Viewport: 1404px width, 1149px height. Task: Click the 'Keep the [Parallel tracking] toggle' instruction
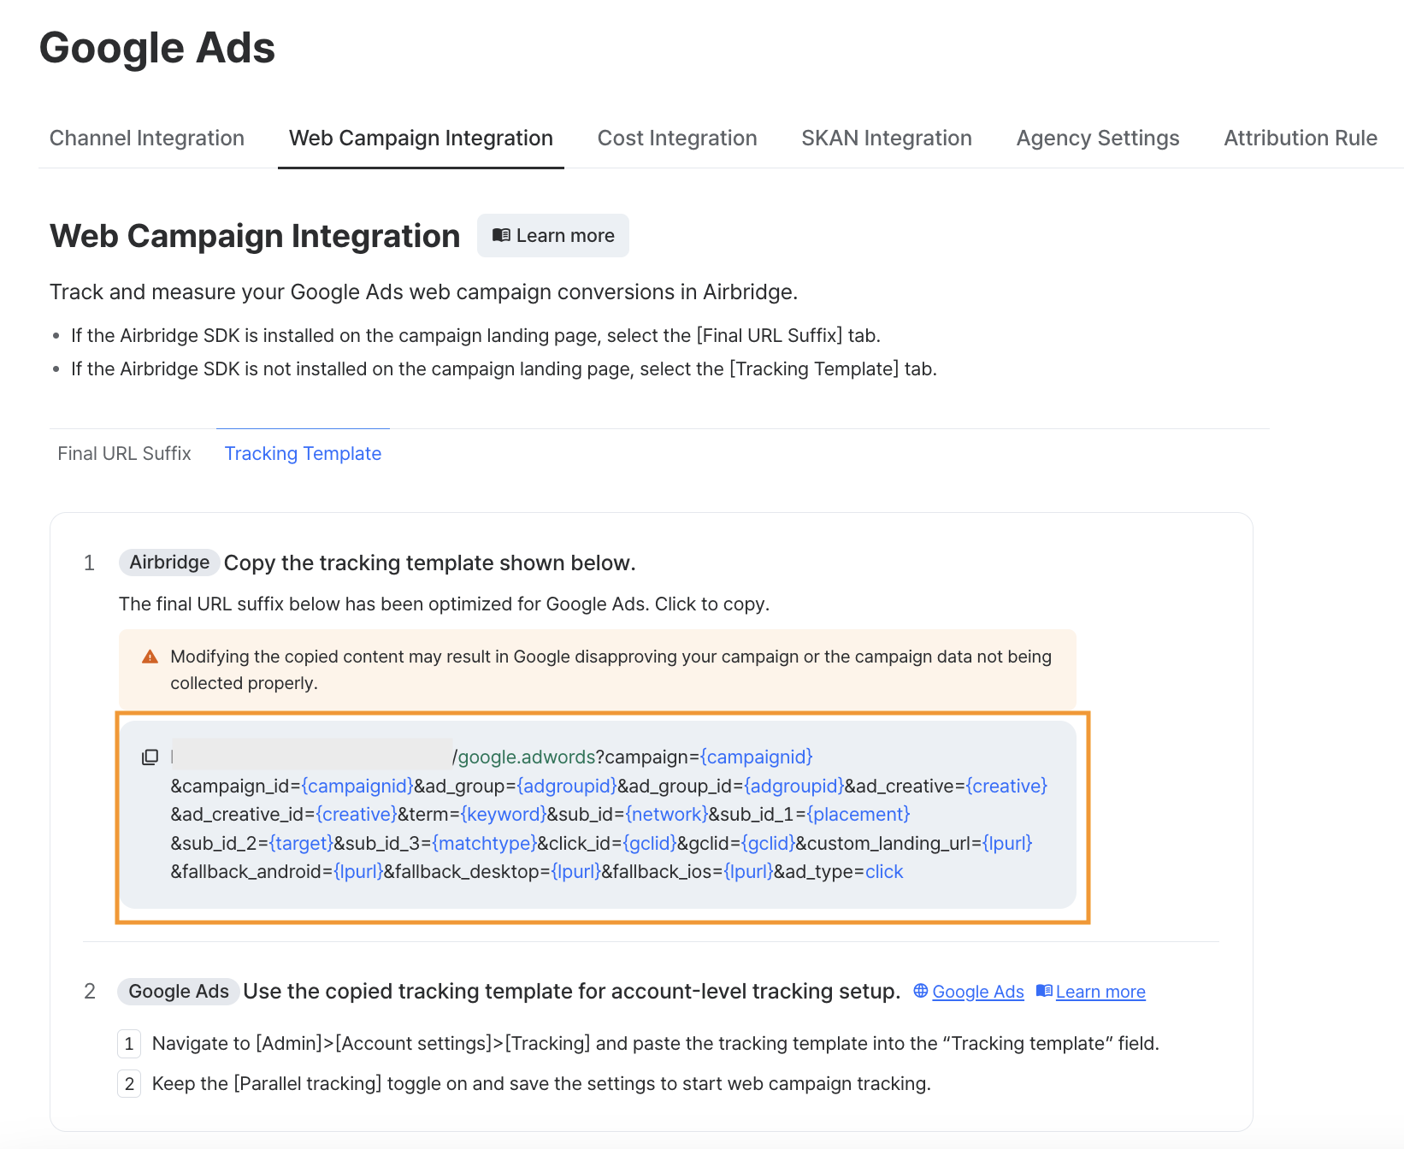(x=541, y=1084)
